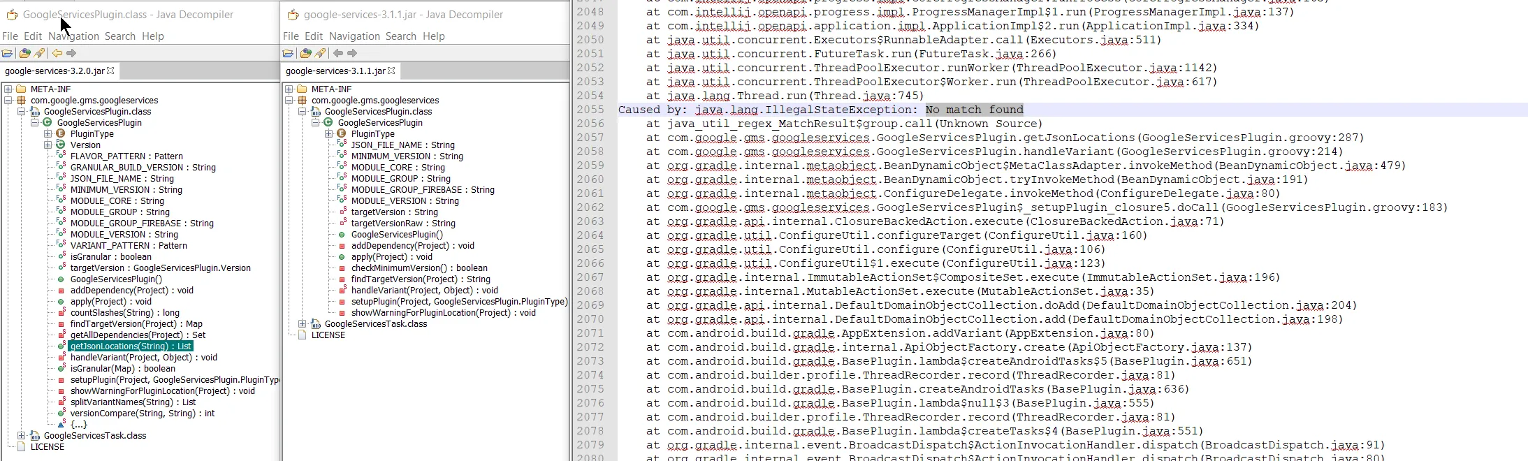Image resolution: width=1528 pixels, height=461 pixels.
Task: Select targetVersionRaw : String in 3.1.1 tree
Action: [403, 223]
